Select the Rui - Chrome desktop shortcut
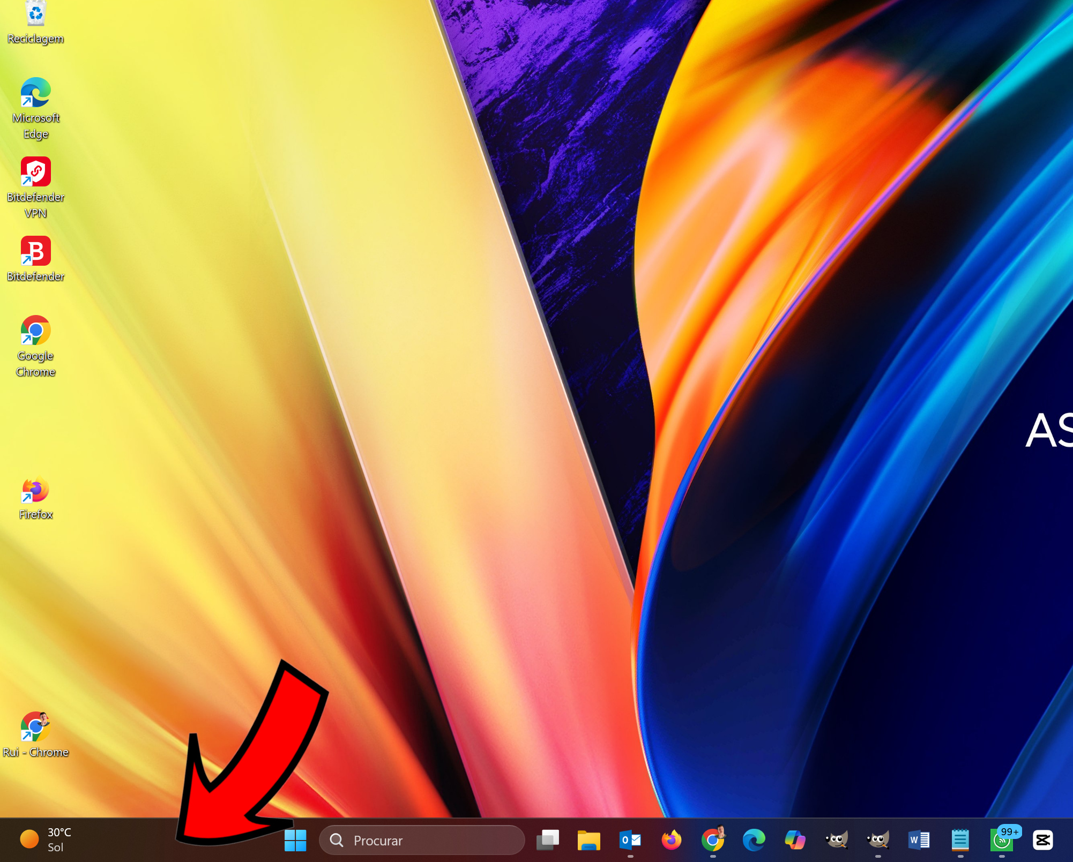 [35, 734]
